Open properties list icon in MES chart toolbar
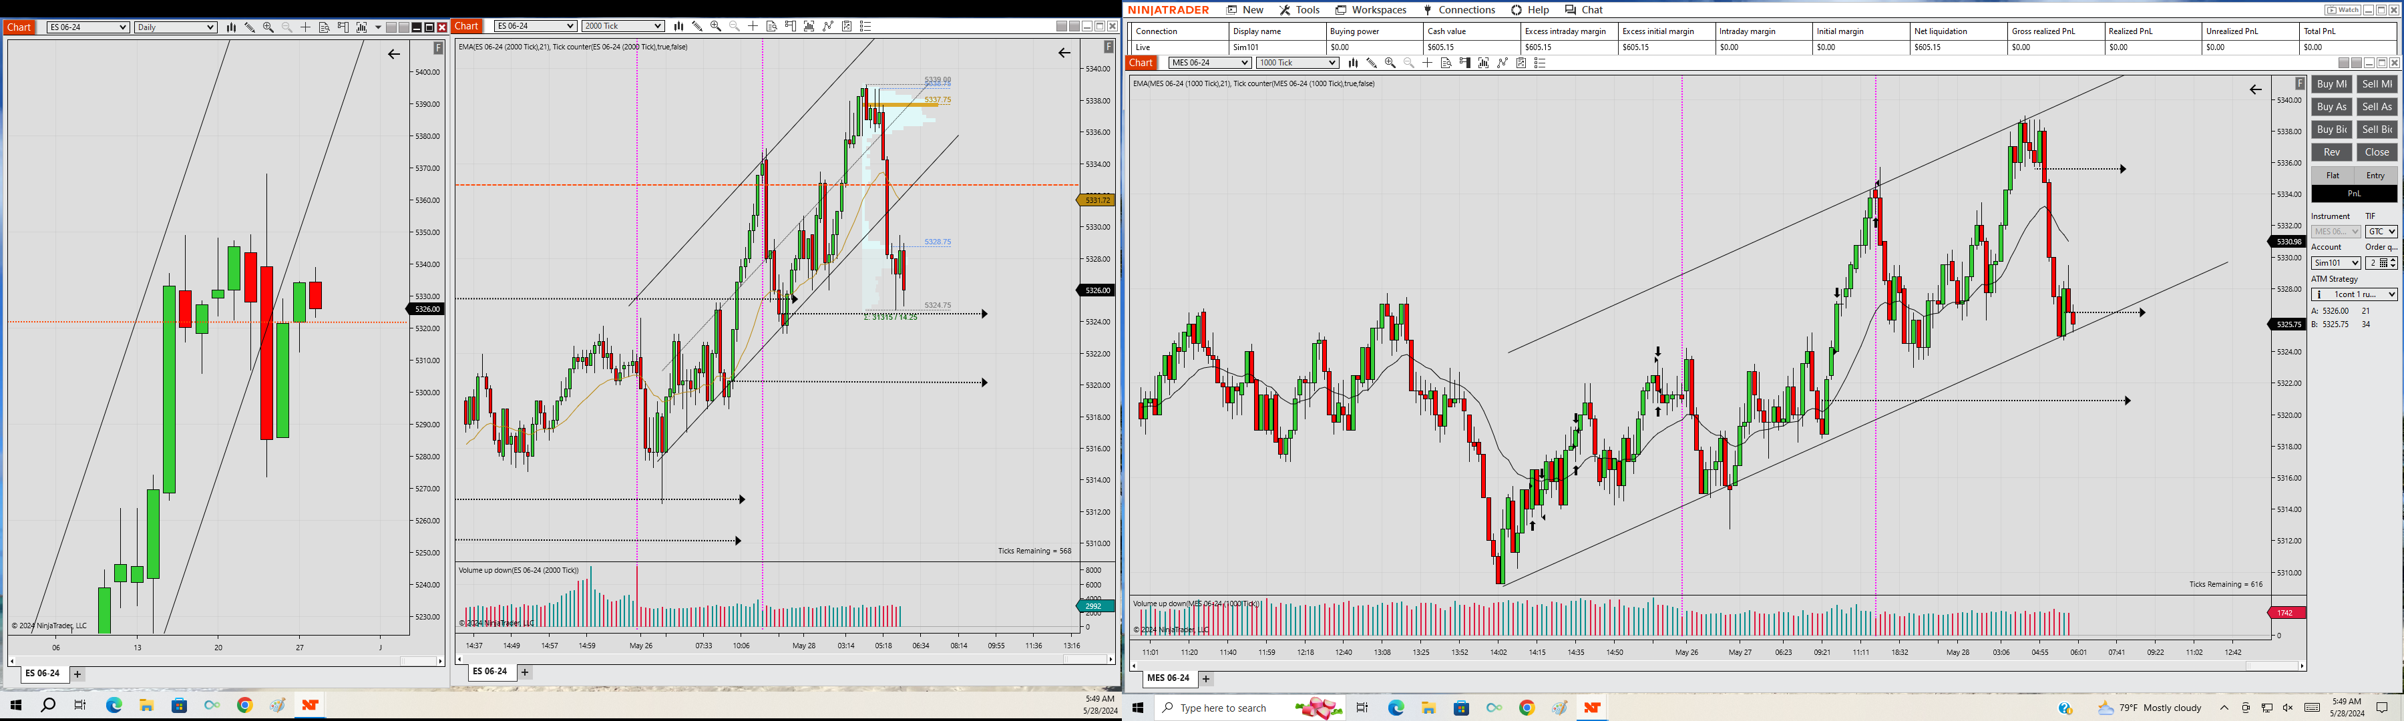 pyautogui.click(x=1540, y=63)
